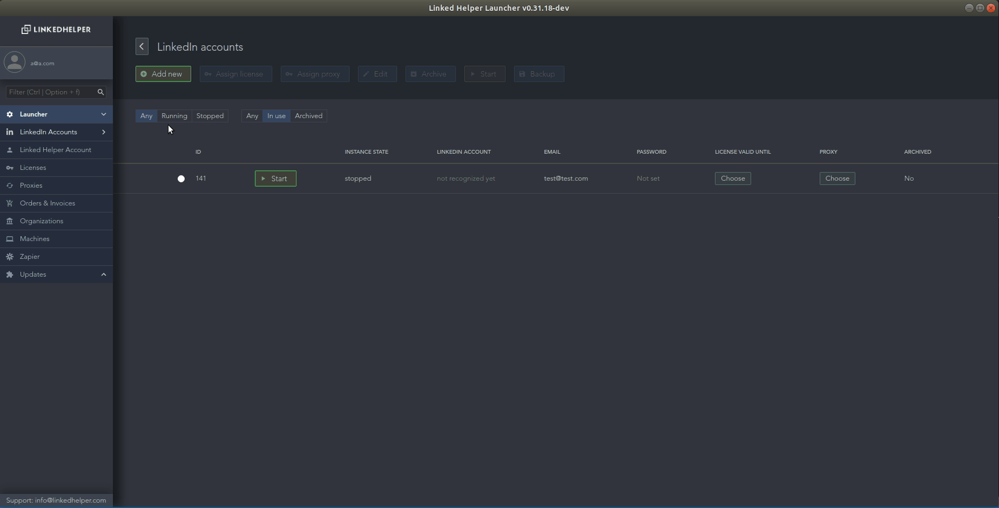Viewport: 999px width, 508px height.
Task: Open Linked Helper Account page
Action: pos(56,150)
